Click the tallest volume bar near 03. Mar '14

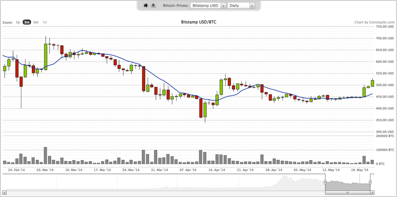click(45, 155)
